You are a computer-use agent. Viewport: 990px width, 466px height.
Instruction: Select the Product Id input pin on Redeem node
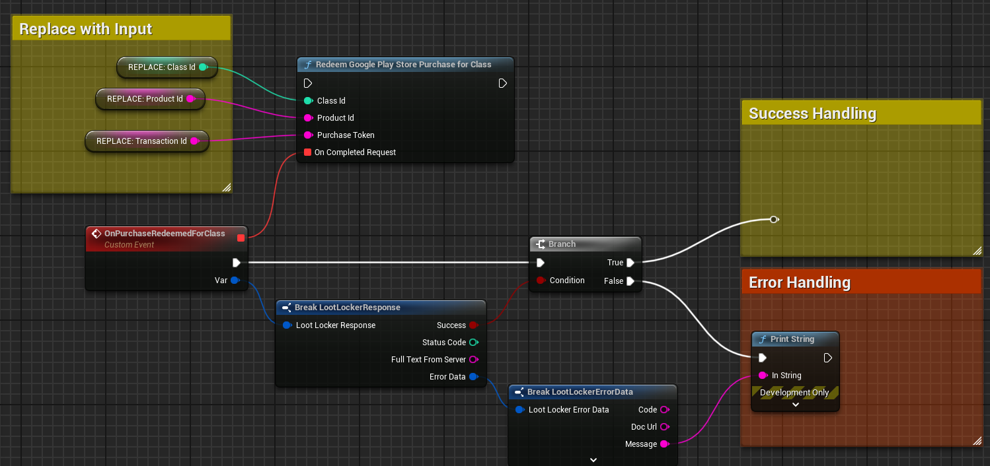(x=308, y=118)
